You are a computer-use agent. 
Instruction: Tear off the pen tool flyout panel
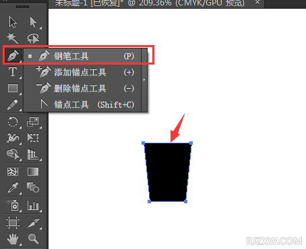144,80
